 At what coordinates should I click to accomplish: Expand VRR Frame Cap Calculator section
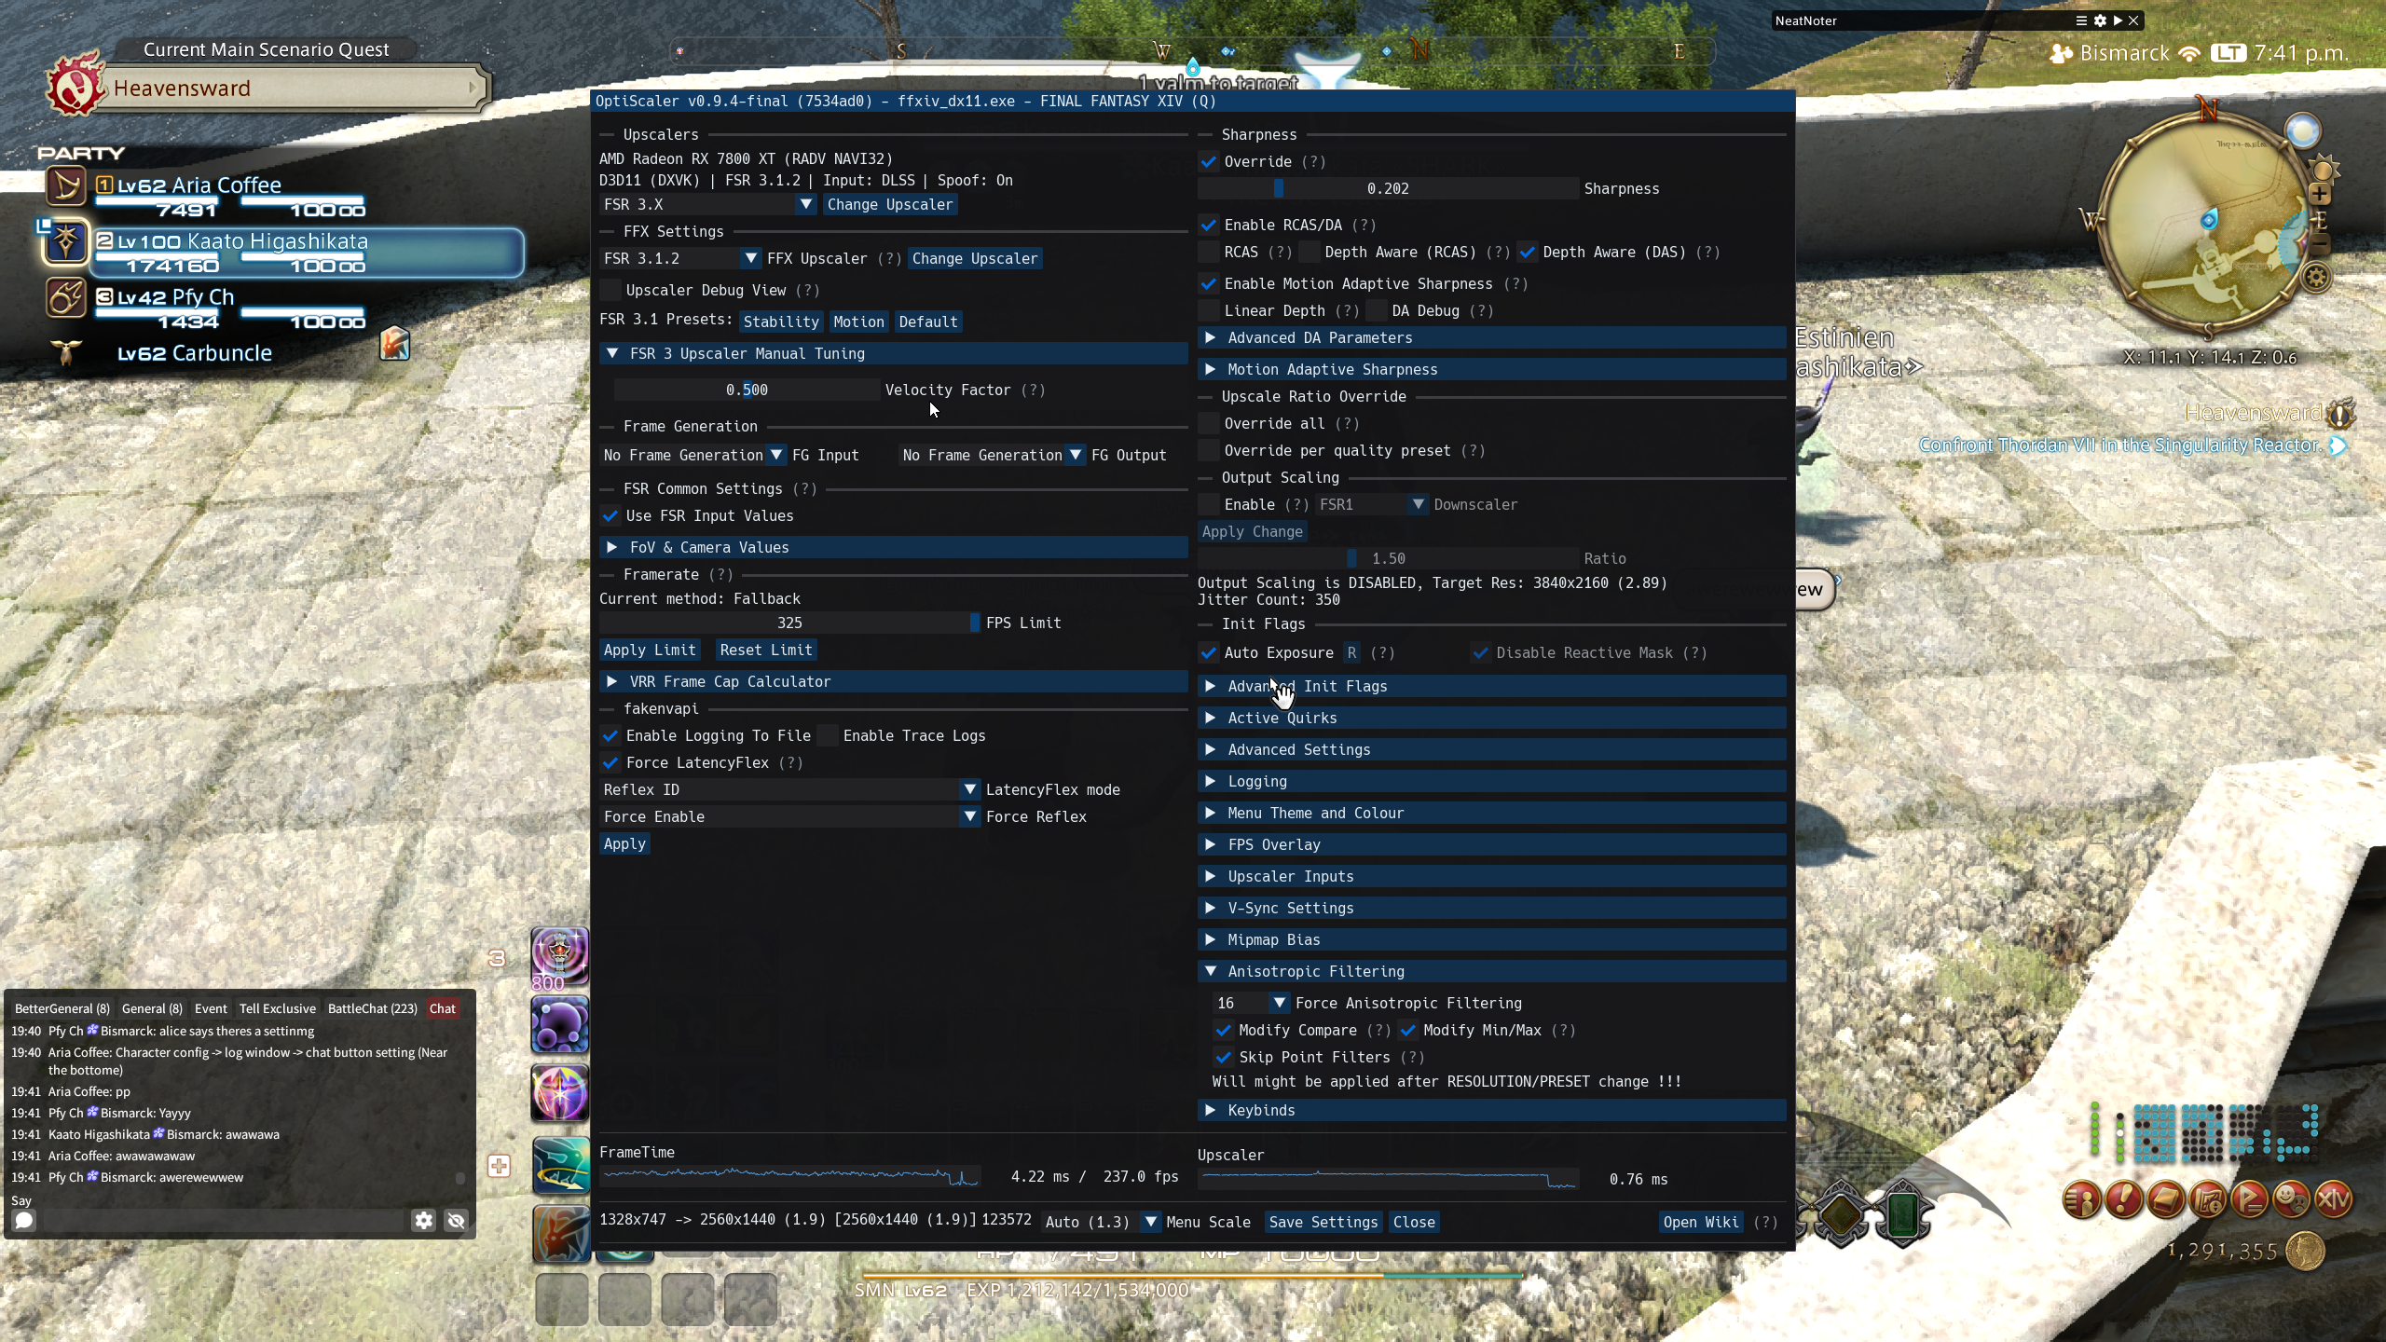893,682
